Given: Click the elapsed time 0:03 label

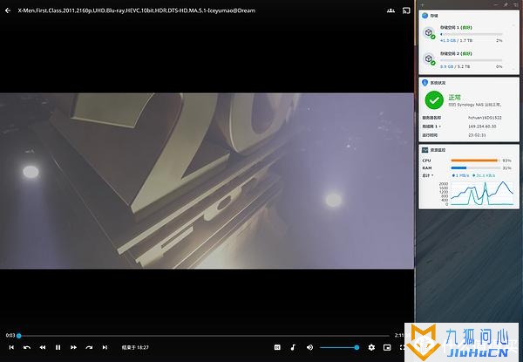Looking at the screenshot, I should click(x=10, y=335).
